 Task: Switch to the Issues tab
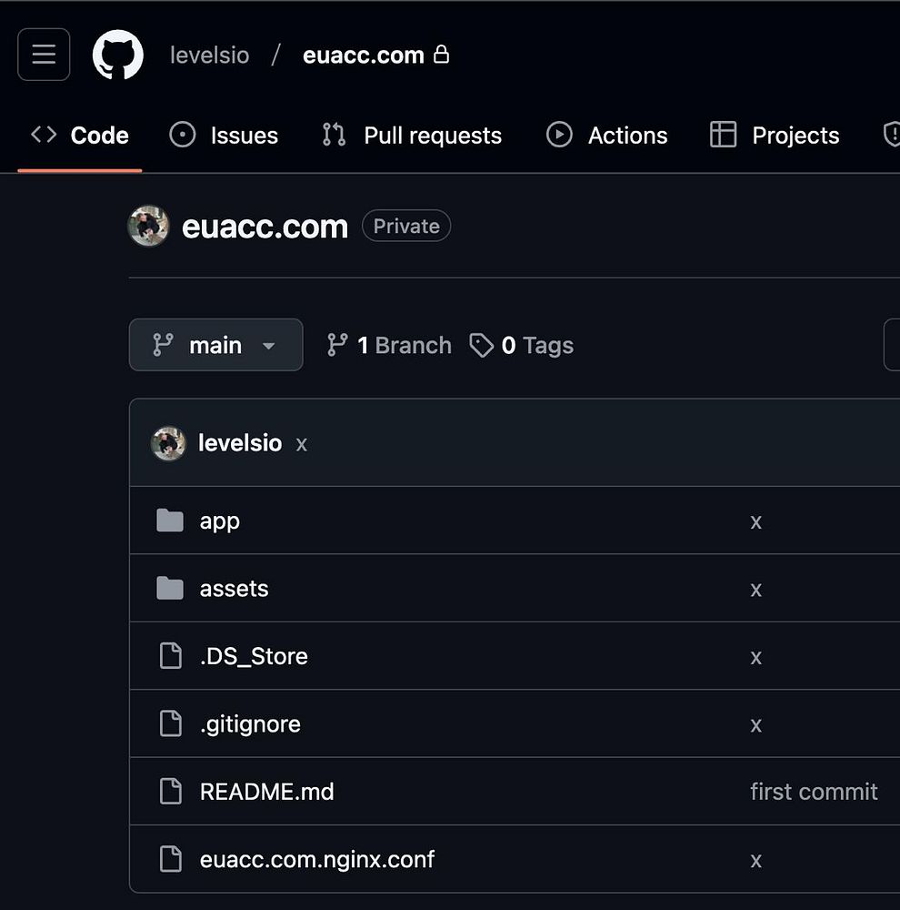click(224, 136)
